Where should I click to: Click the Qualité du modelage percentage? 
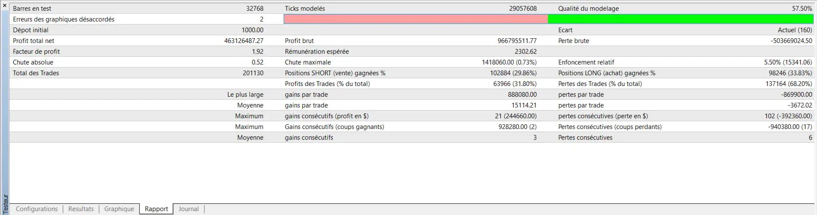coord(802,9)
